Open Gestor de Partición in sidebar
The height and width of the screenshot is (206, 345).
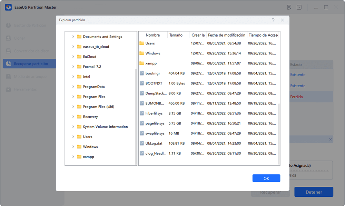coord(30,26)
